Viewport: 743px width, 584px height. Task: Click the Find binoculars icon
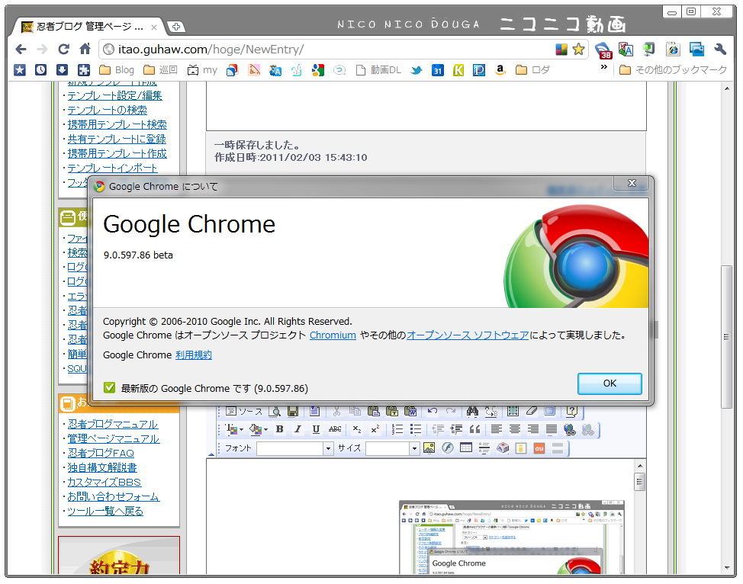pyautogui.click(x=472, y=411)
